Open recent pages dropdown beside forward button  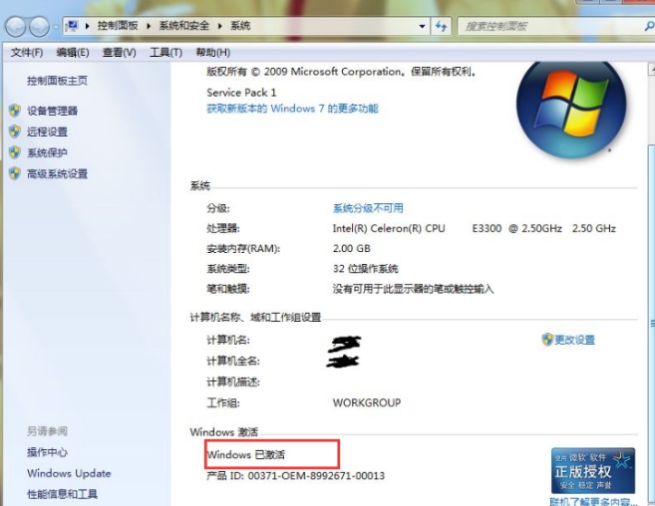[x=56, y=28]
